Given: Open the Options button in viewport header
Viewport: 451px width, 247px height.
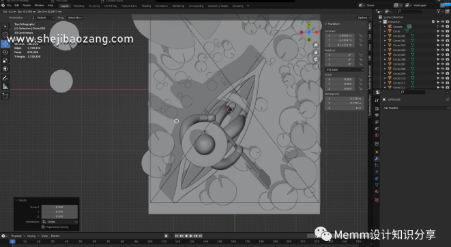Looking at the screenshot, I should 363,18.
